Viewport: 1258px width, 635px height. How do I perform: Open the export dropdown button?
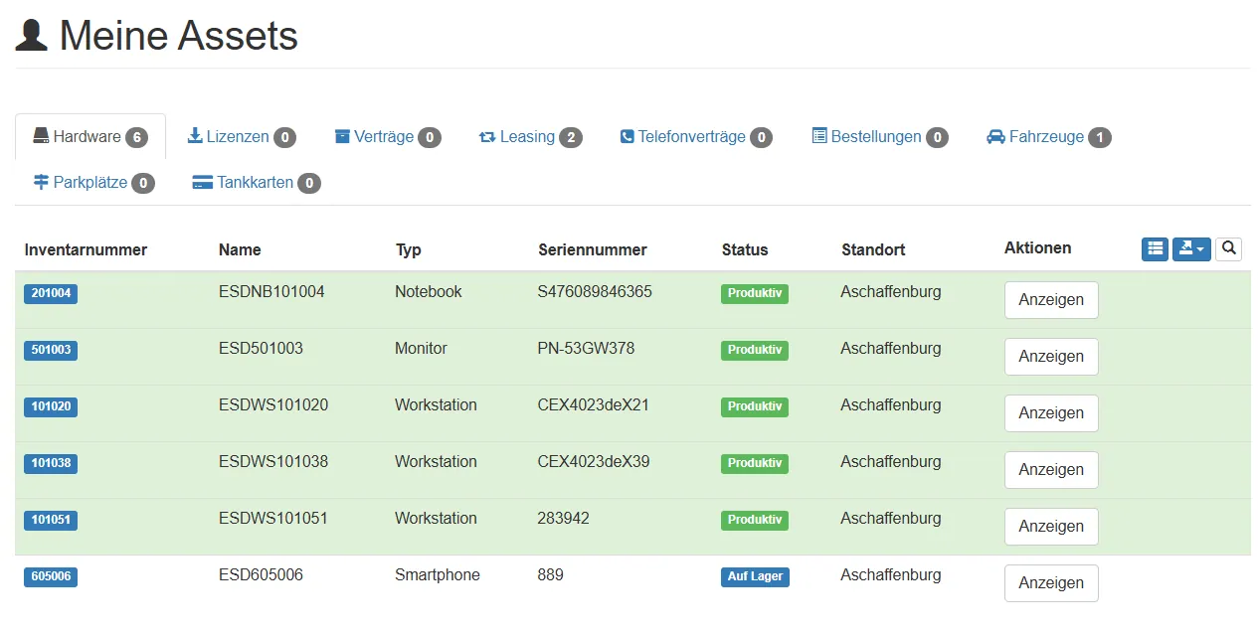pyautogui.click(x=1191, y=248)
